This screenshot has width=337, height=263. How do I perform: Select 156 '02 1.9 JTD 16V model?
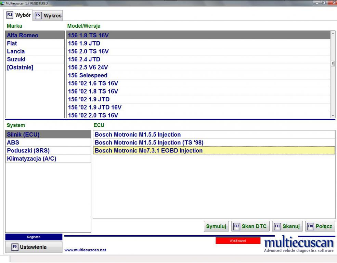tap(198, 107)
